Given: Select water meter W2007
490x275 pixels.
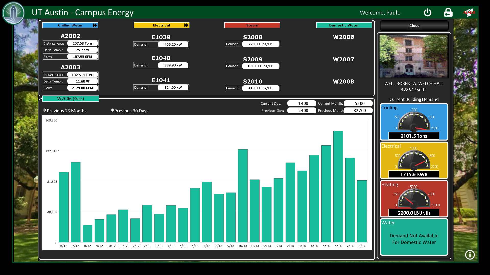Looking at the screenshot, I should (344, 59).
